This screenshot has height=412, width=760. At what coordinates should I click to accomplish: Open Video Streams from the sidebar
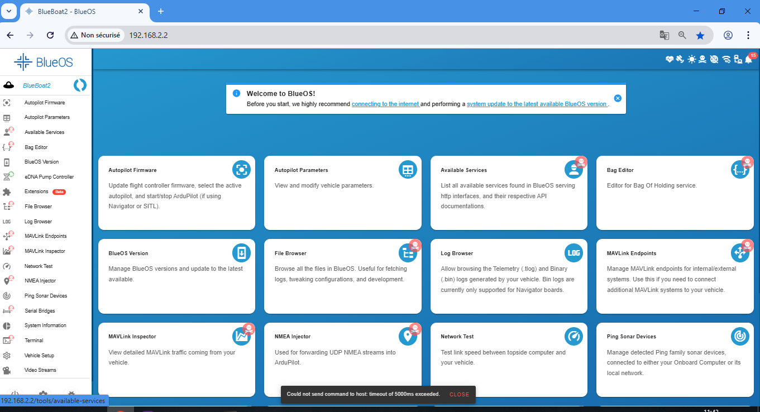(40, 370)
